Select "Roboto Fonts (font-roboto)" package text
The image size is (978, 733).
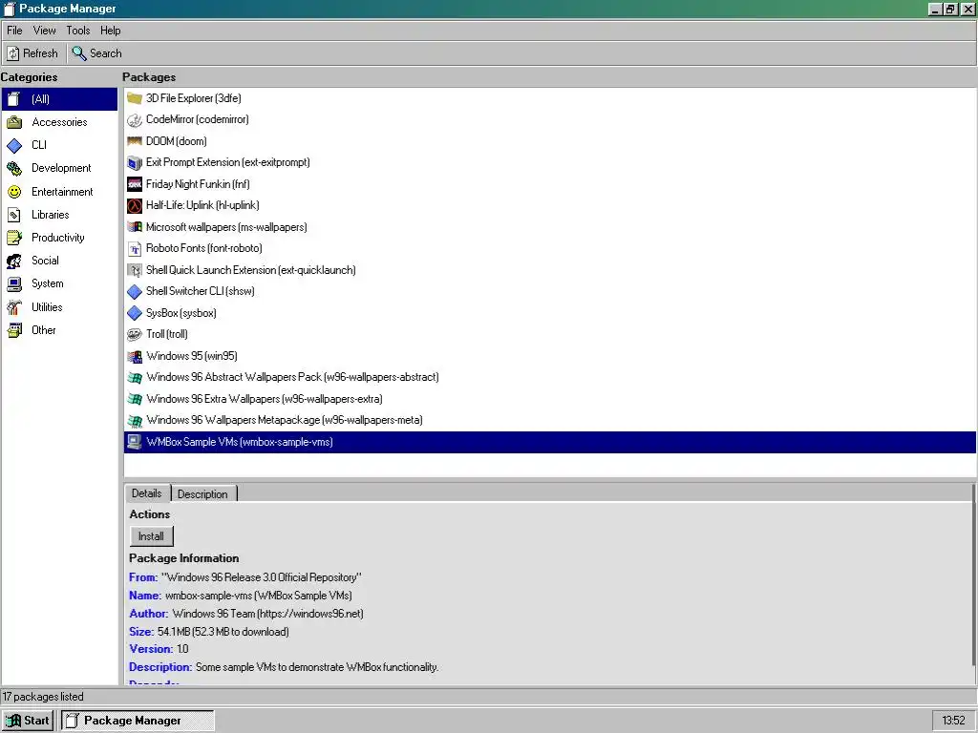(204, 249)
